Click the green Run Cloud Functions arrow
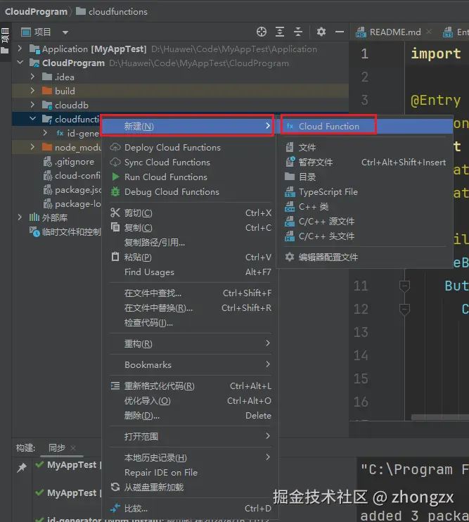 115,177
